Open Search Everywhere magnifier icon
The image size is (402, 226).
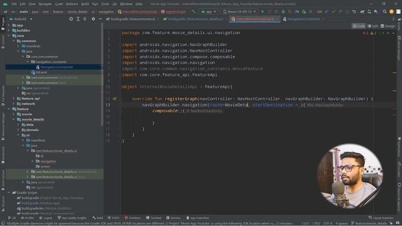[384, 11]
